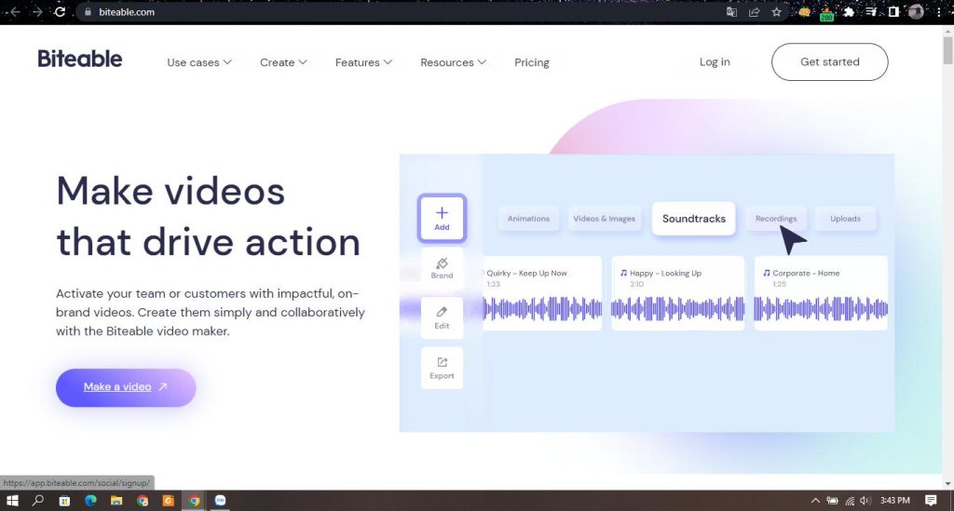
Task: Switch to the Uploads tab
Action: (x=845, y=219)
